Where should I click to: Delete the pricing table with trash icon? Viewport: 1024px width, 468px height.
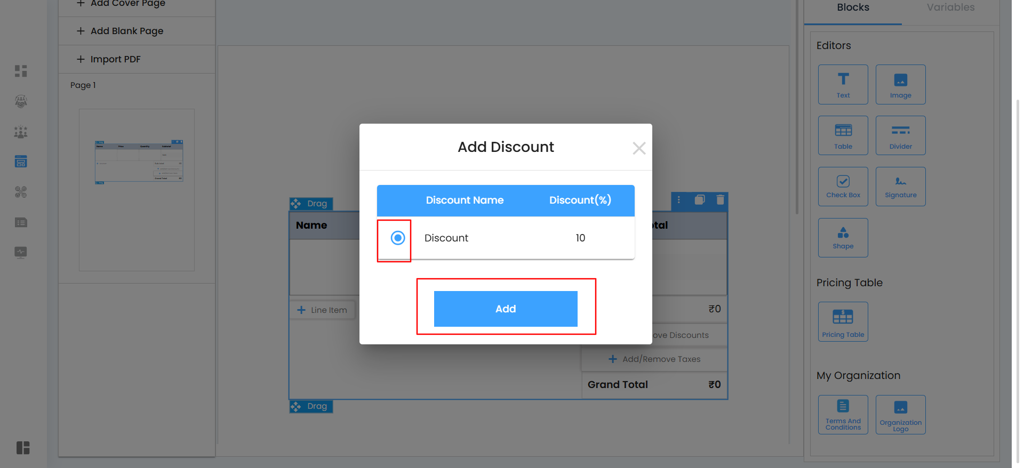click(x=720, y=200)
